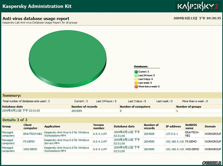Click the 'Summary:' section heading
Image resolution: width=223 pixels, height=166 pixels.
(12, 95)
